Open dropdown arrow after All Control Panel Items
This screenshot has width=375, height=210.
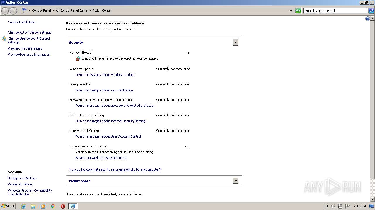point(90,10)
